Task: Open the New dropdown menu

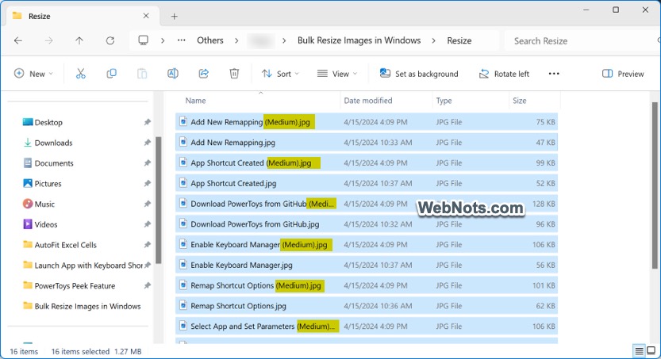Action: [x=33, y=74]
